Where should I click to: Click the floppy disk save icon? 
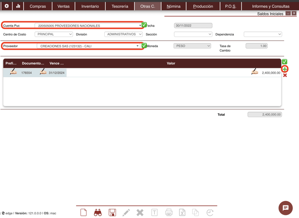pyautogui.click(x=112, y=212)
